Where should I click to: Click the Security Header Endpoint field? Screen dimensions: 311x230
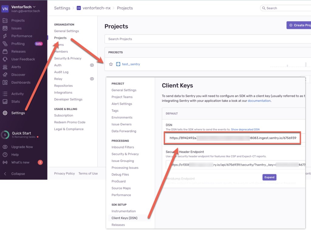(236, 165)
